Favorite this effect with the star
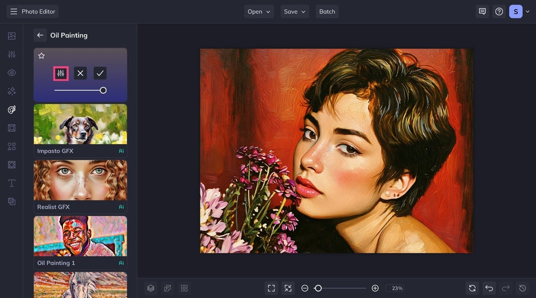The height and width of the screenshot is (298, 536). pyautogui.click(x=41, y=56)
